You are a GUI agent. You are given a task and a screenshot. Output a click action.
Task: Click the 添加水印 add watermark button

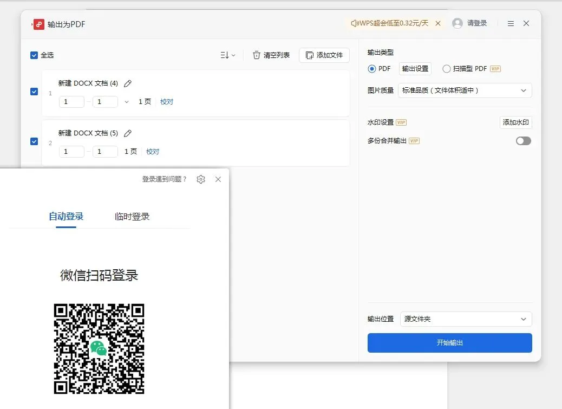point(516,122)
